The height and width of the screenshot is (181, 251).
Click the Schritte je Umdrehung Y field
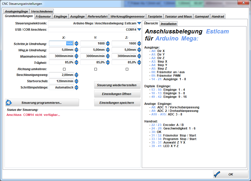click(x=93, y=43)
